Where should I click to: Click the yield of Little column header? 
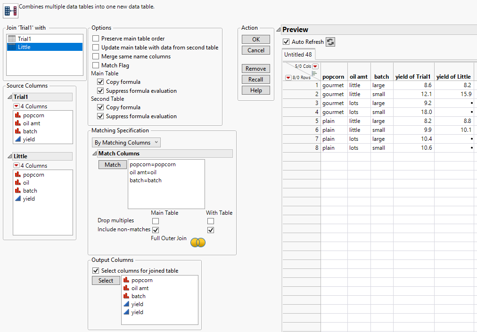click(453, 77)
